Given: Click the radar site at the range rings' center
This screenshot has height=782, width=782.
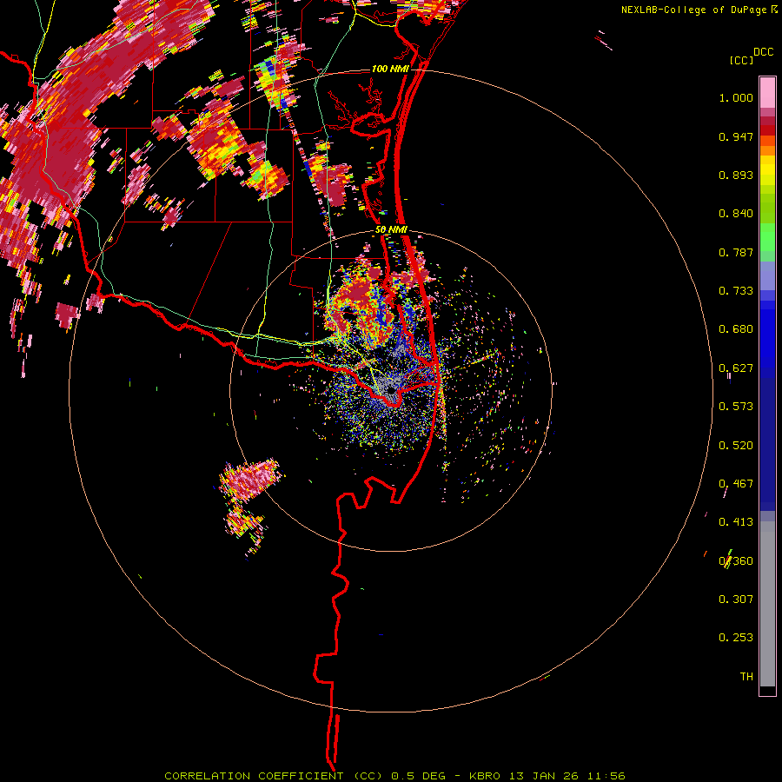Looking at the screenshot, I should [x=391, y=390].
